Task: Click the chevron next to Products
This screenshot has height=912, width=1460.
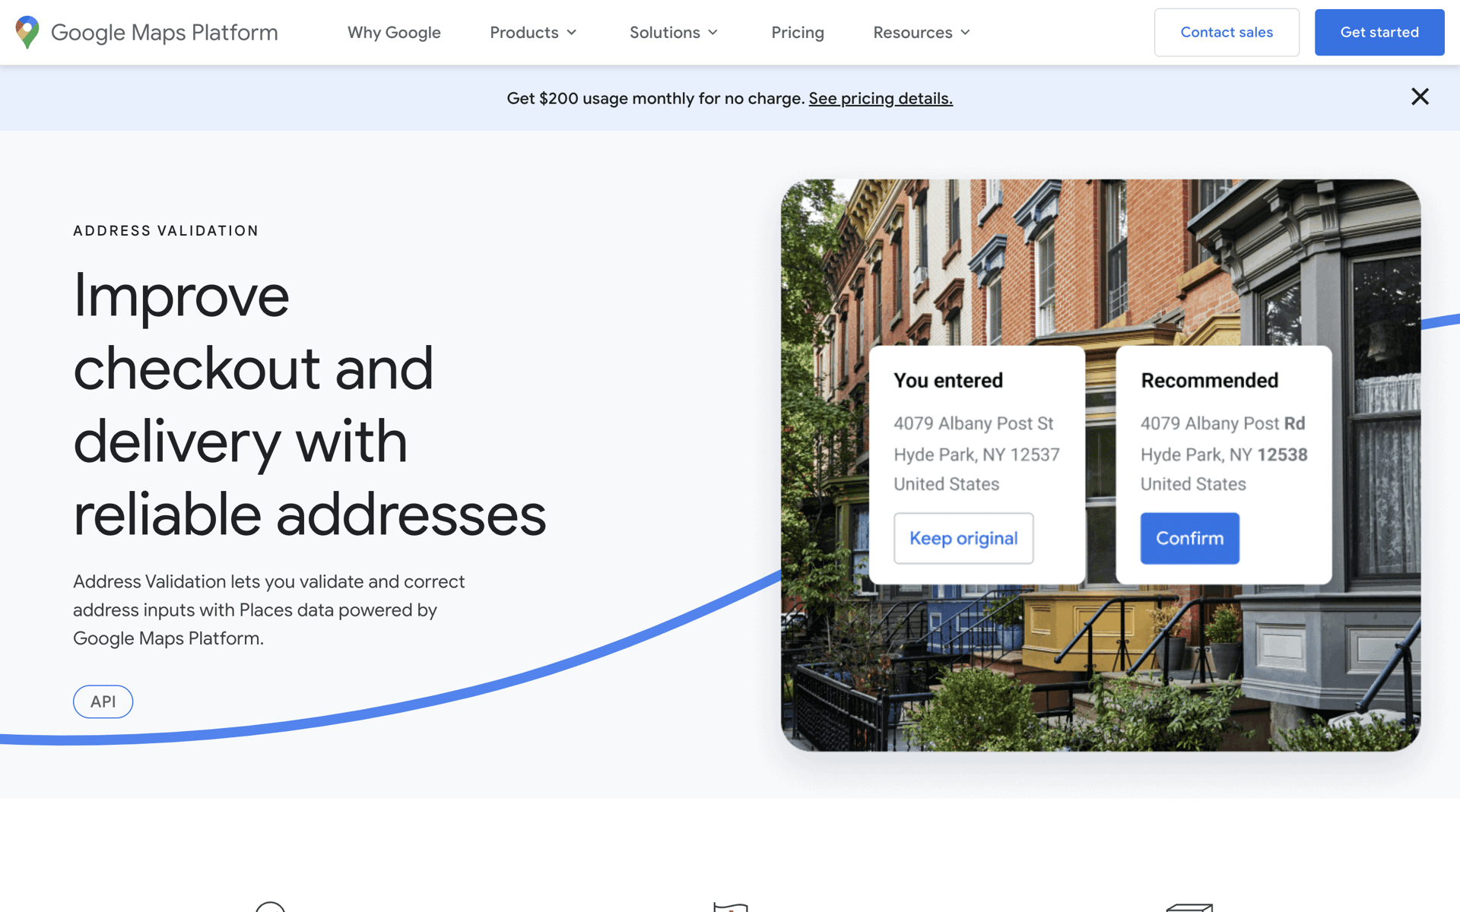Action: (572, 33)
